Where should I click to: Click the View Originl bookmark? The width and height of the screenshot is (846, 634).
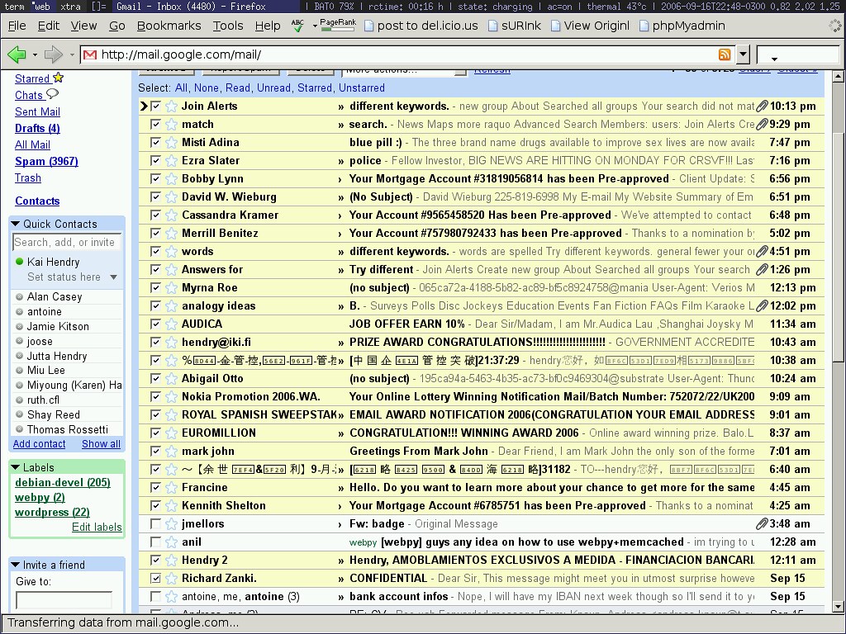590,26
